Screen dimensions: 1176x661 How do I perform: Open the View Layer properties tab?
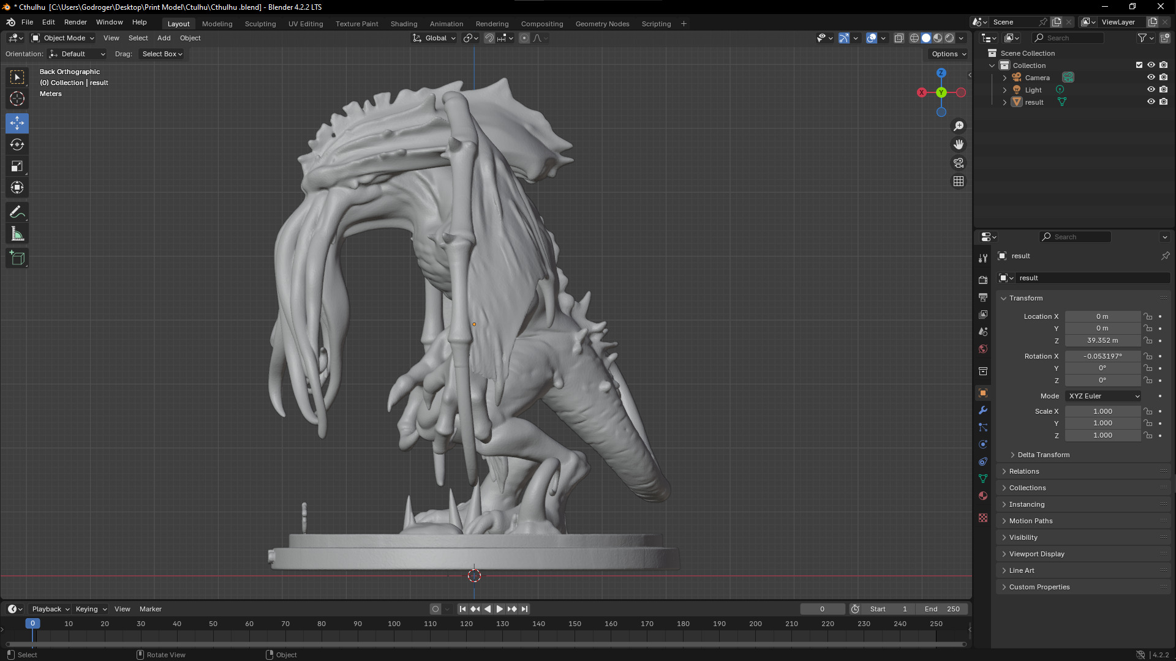pos(983,314)
